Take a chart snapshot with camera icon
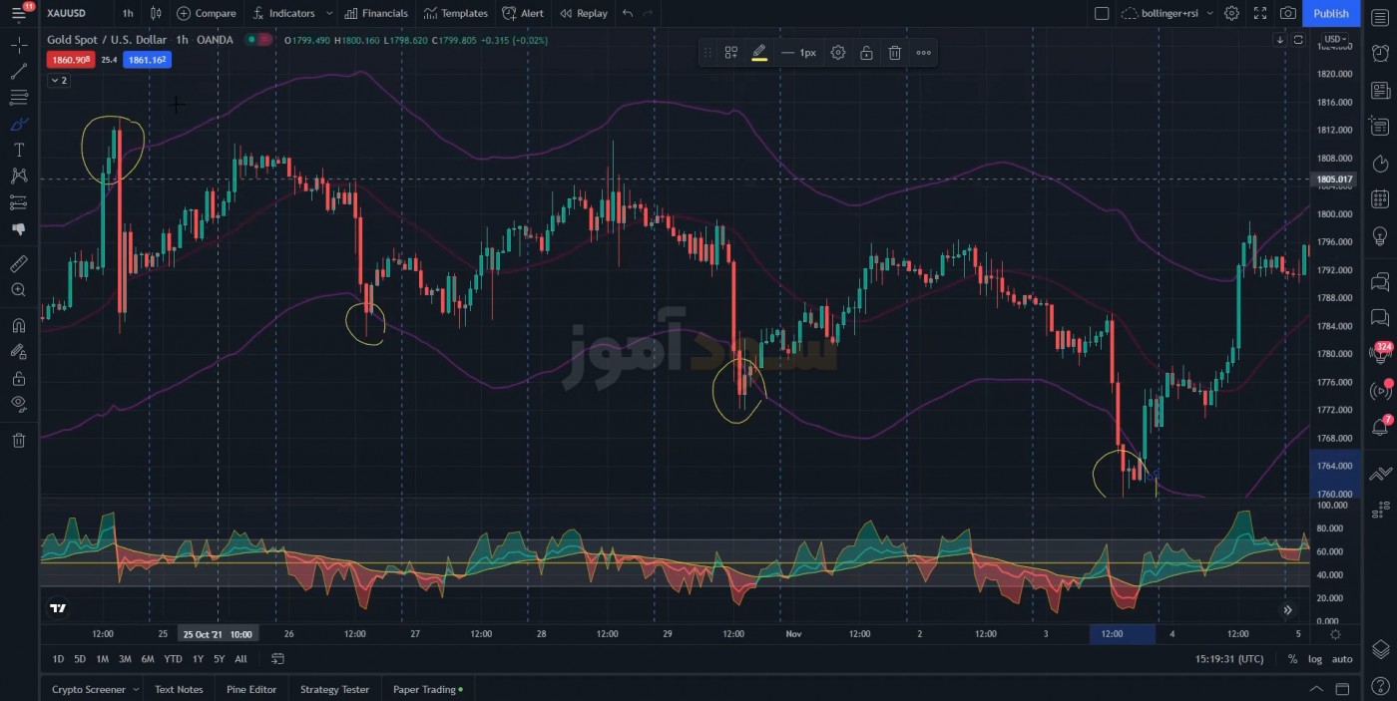The image size is (1397, 701). tap(1288, 13)
